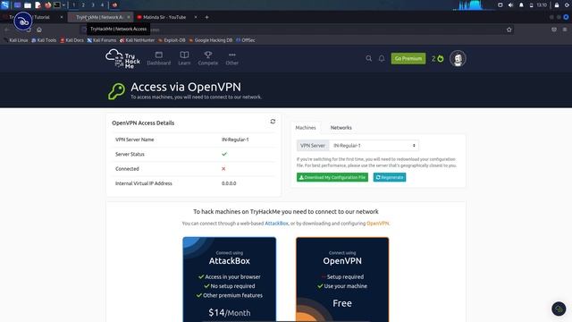Select the OpenVPN Free card
Viewport: 572px width, 322px height.
tap(342, 280)
